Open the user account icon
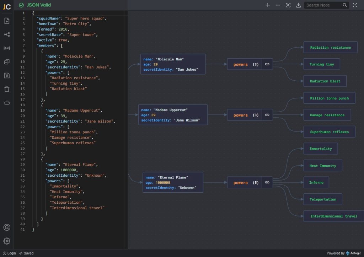 coord(7,227)
